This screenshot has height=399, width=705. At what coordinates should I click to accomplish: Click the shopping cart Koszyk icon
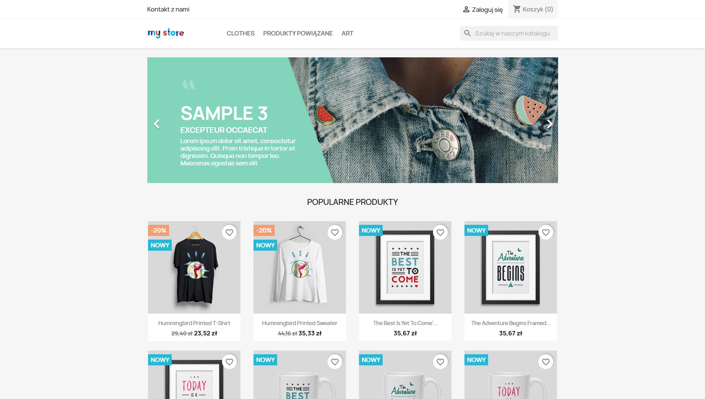coord(517,9)
